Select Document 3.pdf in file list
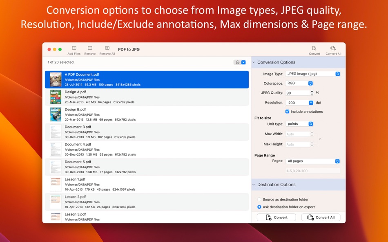The height and width of the screenshot is (242, 388). [x=147, y=132]
